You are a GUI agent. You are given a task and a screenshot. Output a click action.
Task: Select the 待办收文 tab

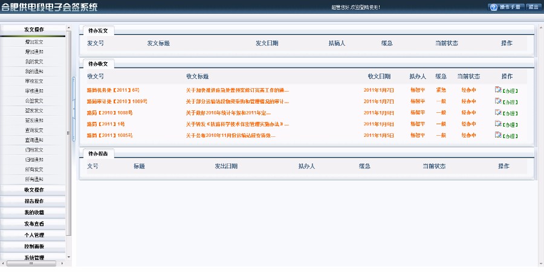[98, 64]
